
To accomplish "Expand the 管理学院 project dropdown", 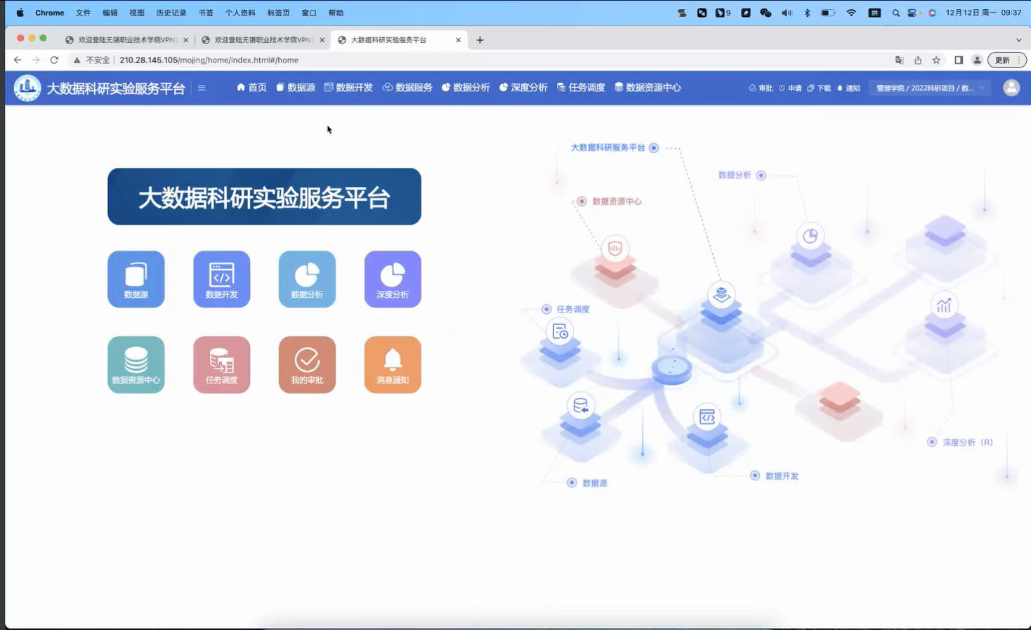I will [x=929, y=88].
